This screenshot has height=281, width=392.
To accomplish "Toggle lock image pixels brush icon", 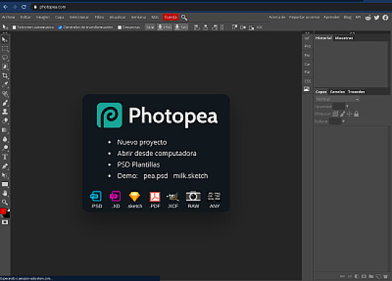I will click(343, 114).
